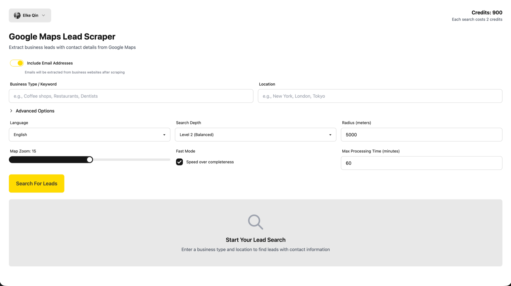Click the 'Map Zoom: 15' label
The height and width of the screenshot is (286, 511).
[x=23, y=151]
